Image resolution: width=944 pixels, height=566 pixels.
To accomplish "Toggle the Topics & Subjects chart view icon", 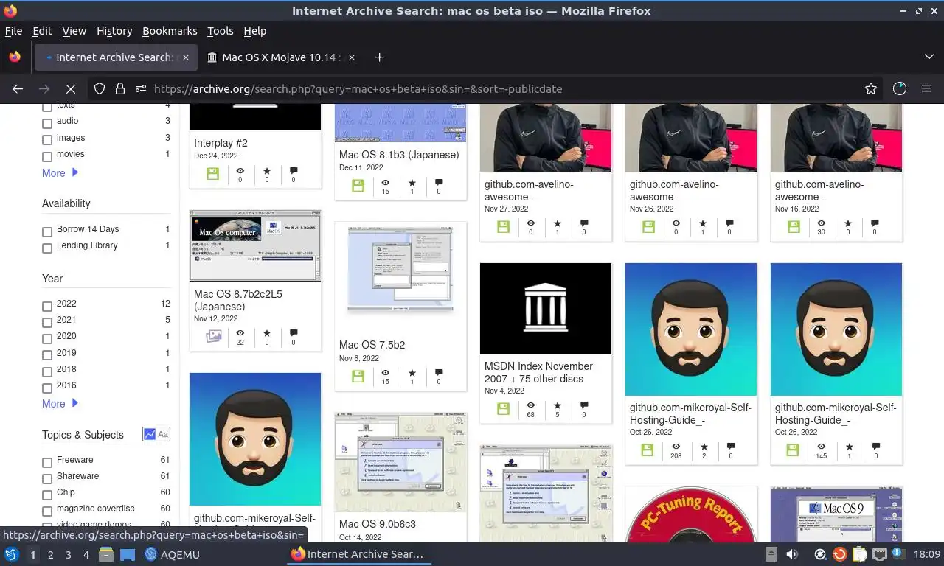I will tap(150, 435).
